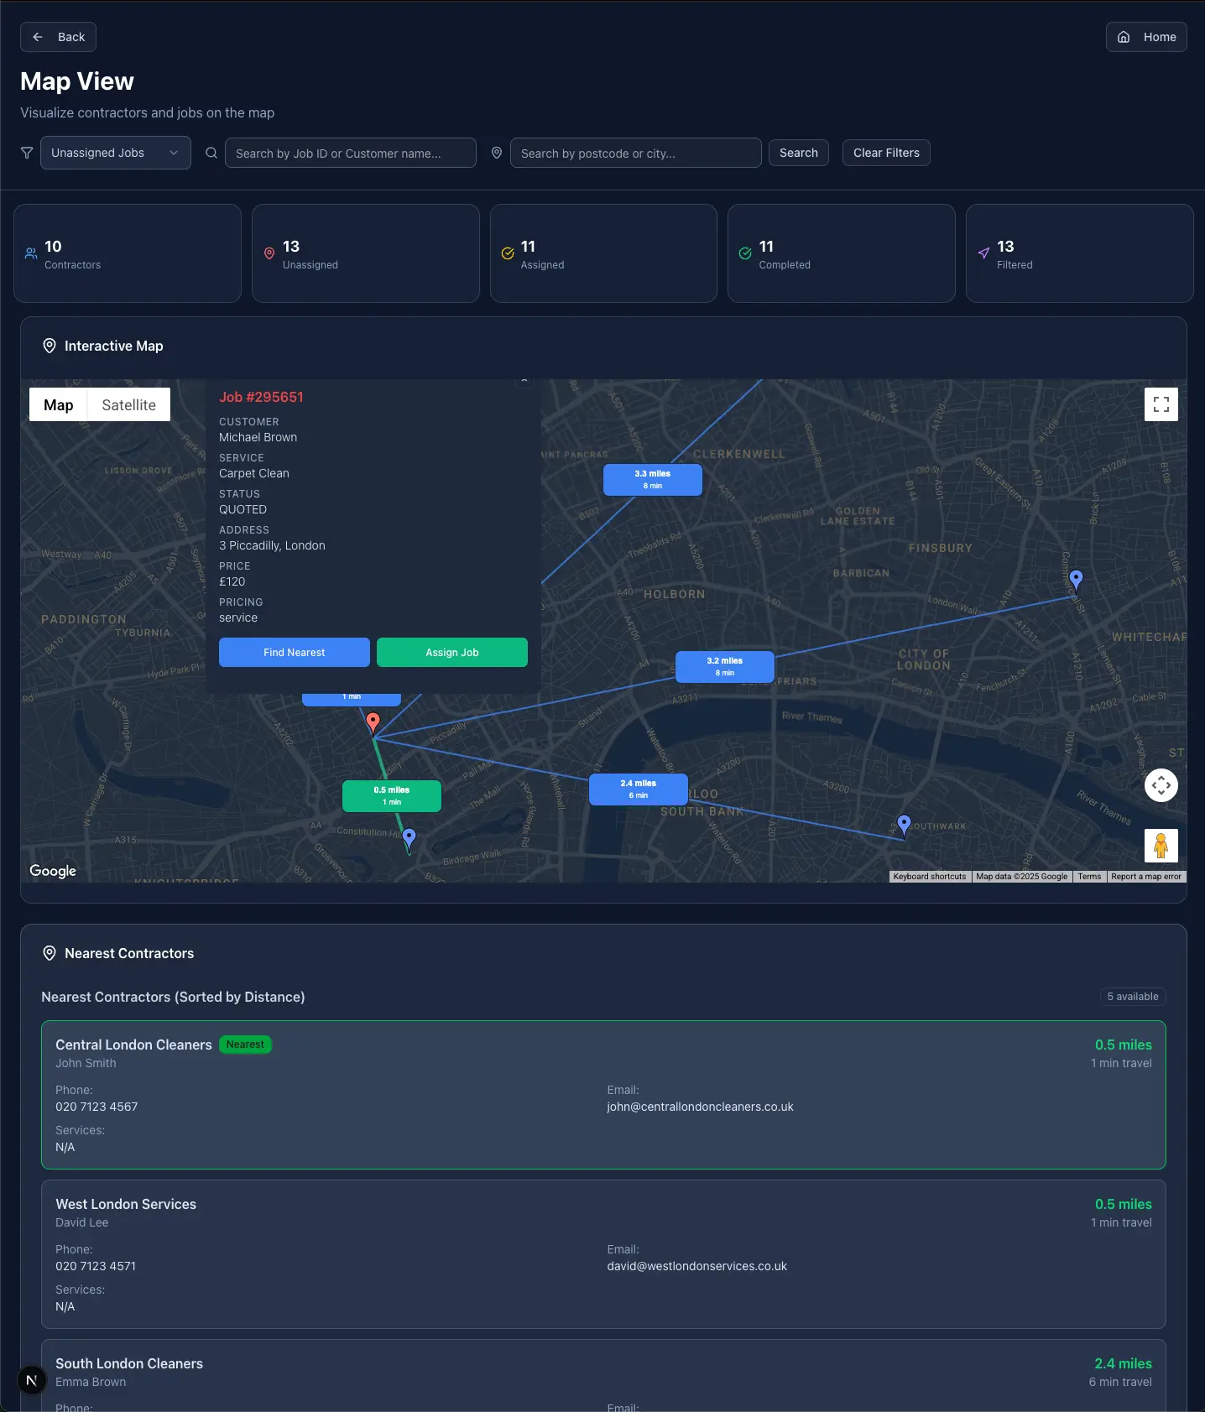This screenshot has height=1412, width=1205.
Task: Open Keyboard shortcuts link on map
Action: tap(930, 877)
